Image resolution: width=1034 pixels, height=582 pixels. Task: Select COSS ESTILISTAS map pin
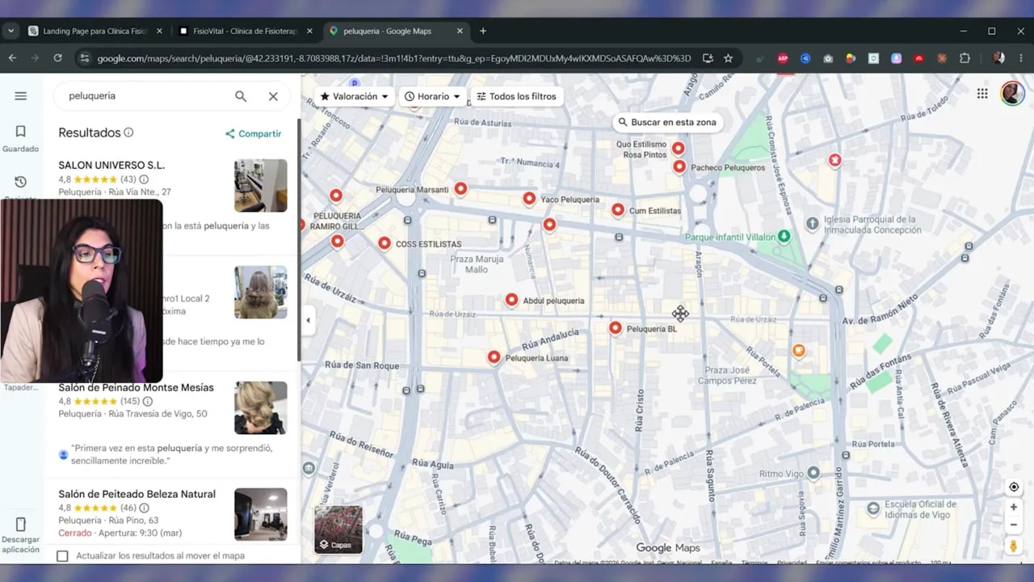pyautogui.click(x=385, y=243)
